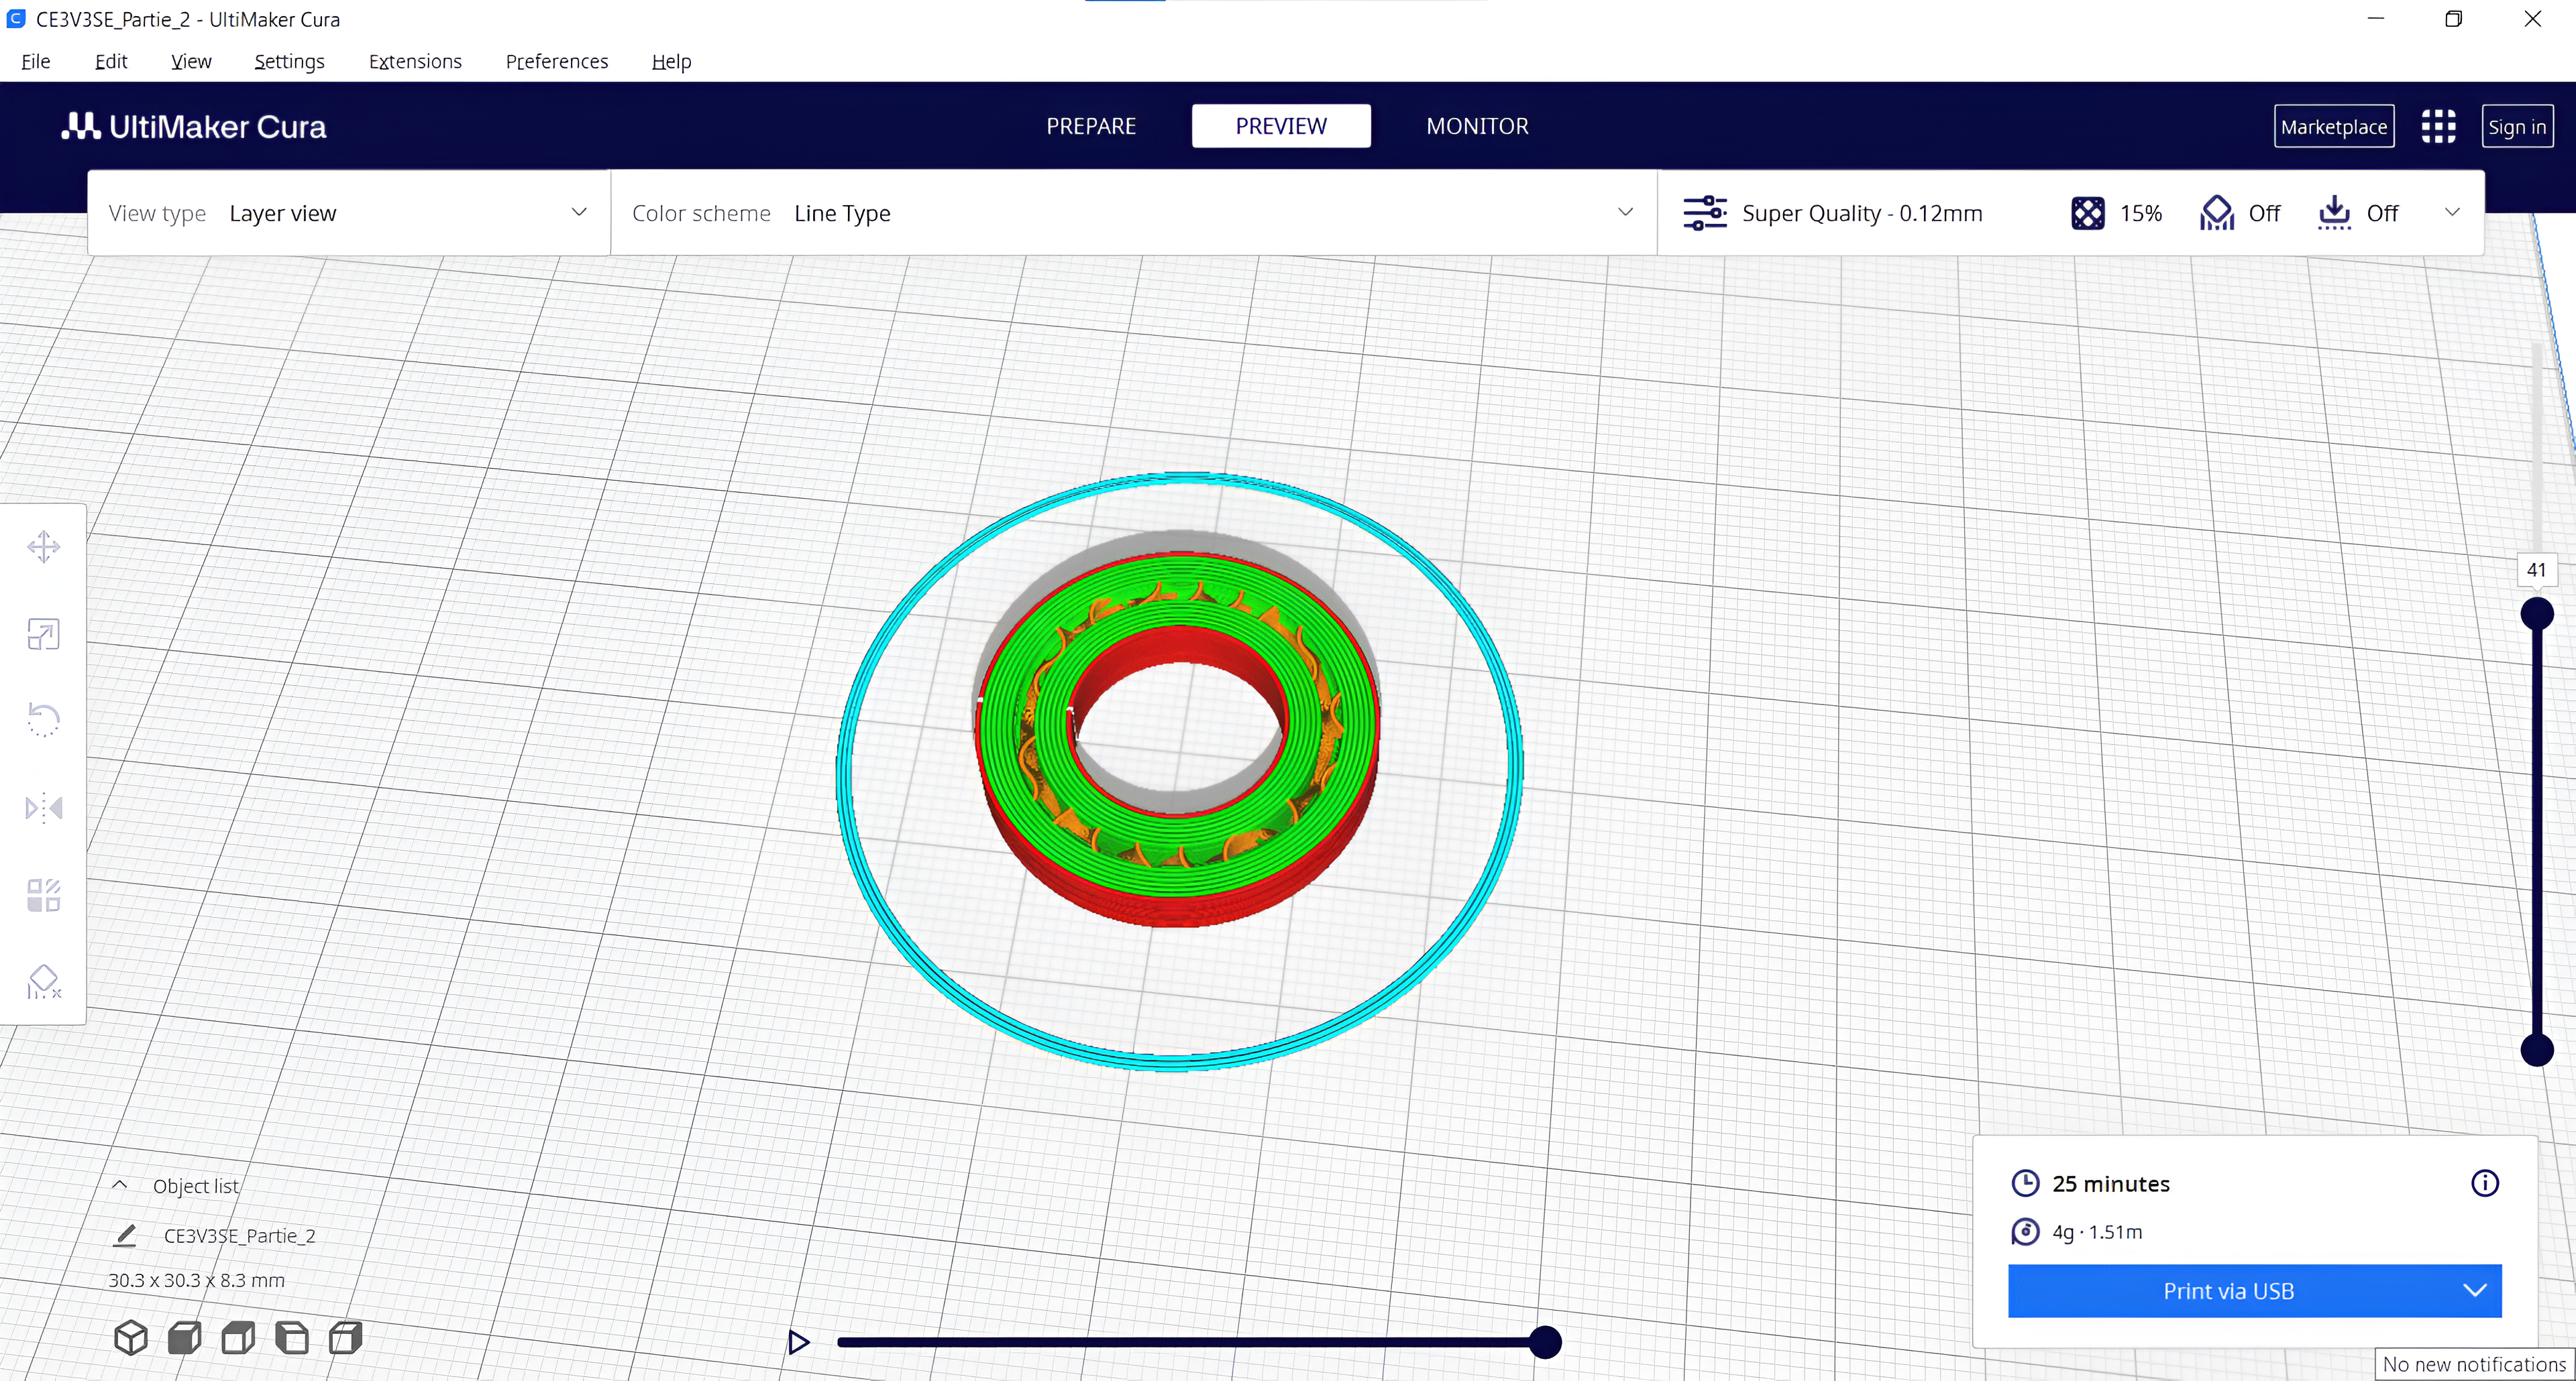Collapse the Object list
2576x1381 pixels.
point(120,1185)
